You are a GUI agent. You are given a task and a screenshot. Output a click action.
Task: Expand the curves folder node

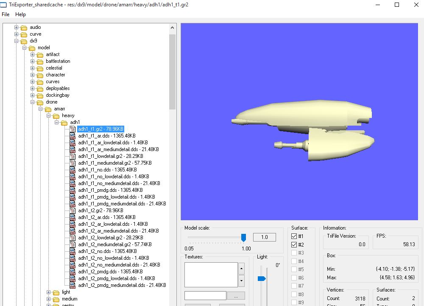coord(33,81)
